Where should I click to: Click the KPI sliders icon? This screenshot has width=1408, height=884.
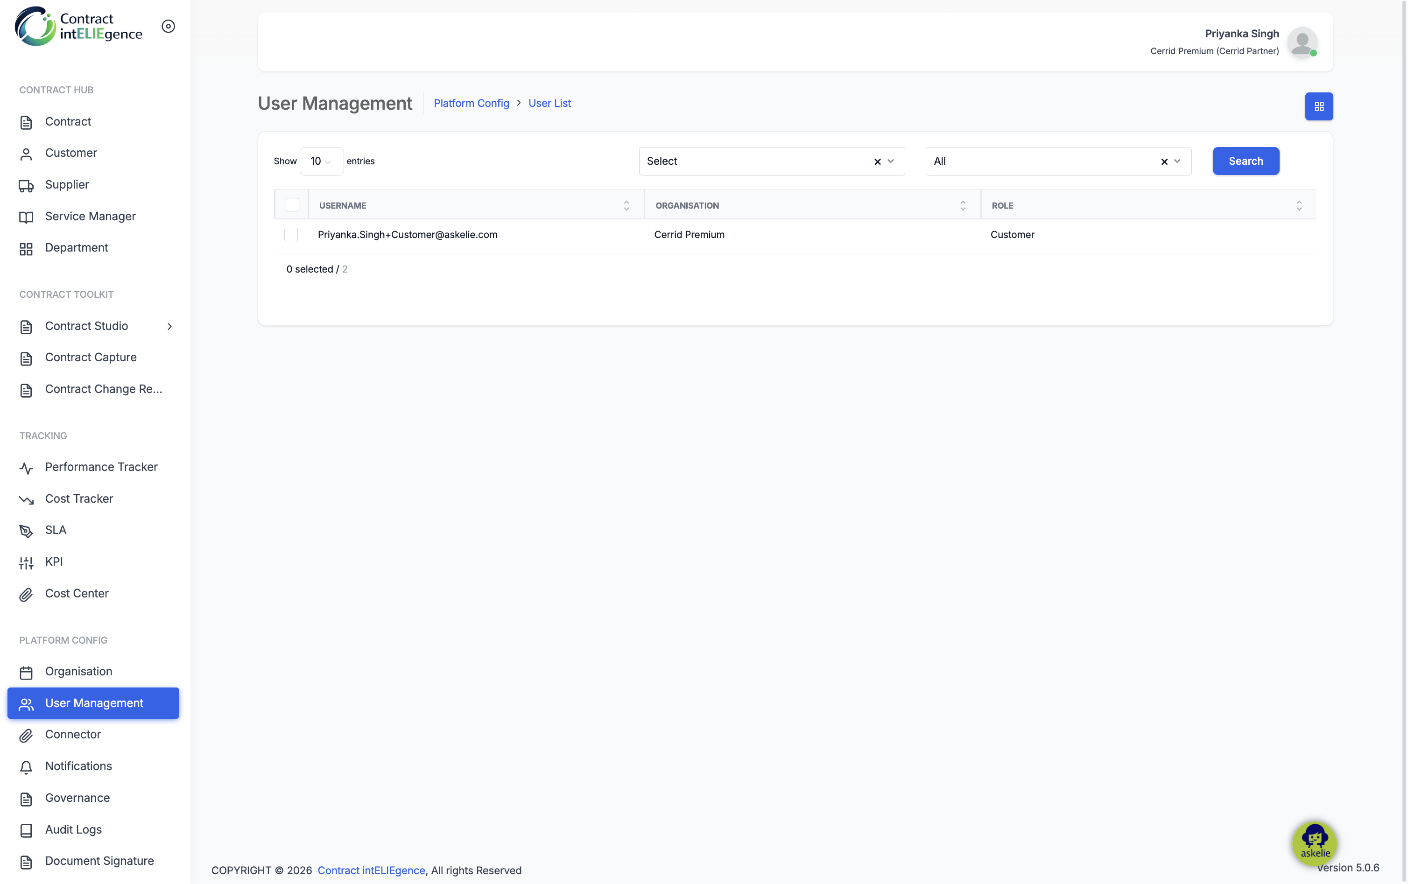tap(26, 562)
